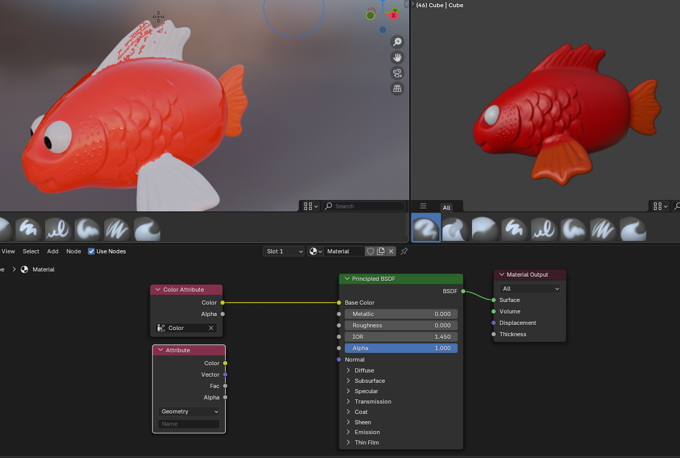Image resolution: width=680 pixels, height=458 pixels.
Task: Collapse the Attribute node with its chevron
Action: click(x=160, y=350)
